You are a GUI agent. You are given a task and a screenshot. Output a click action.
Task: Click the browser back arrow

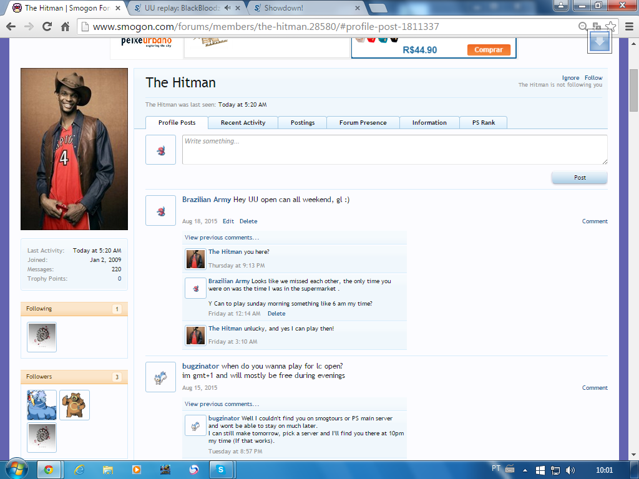pyautogui.click(x=11, y=27)
